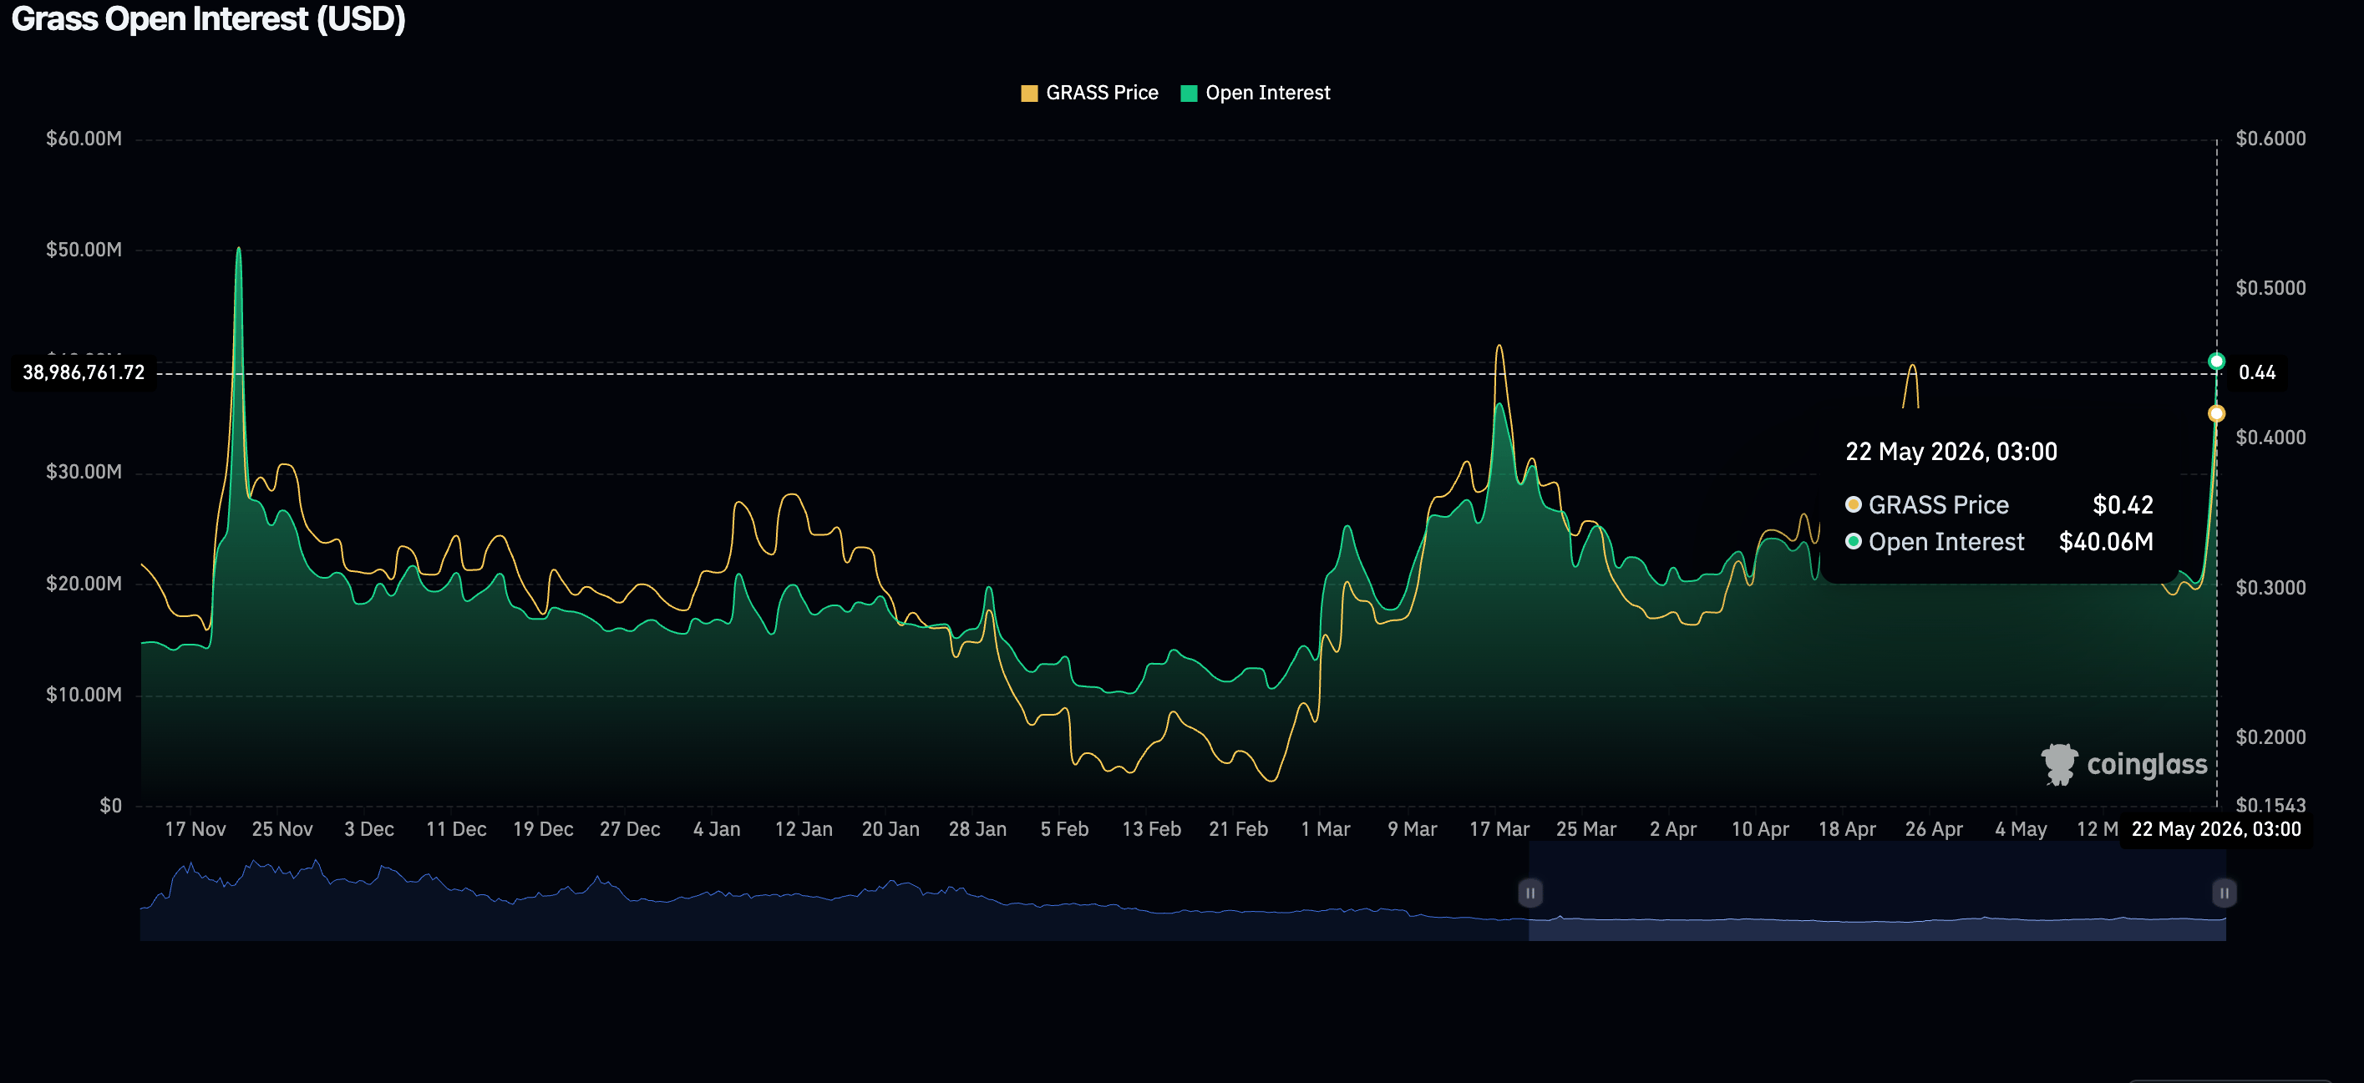Screen dimensions: 2364x1083
Task: Click the $0 left axis label
Action: pyautogui.click(x=110, y=805)
